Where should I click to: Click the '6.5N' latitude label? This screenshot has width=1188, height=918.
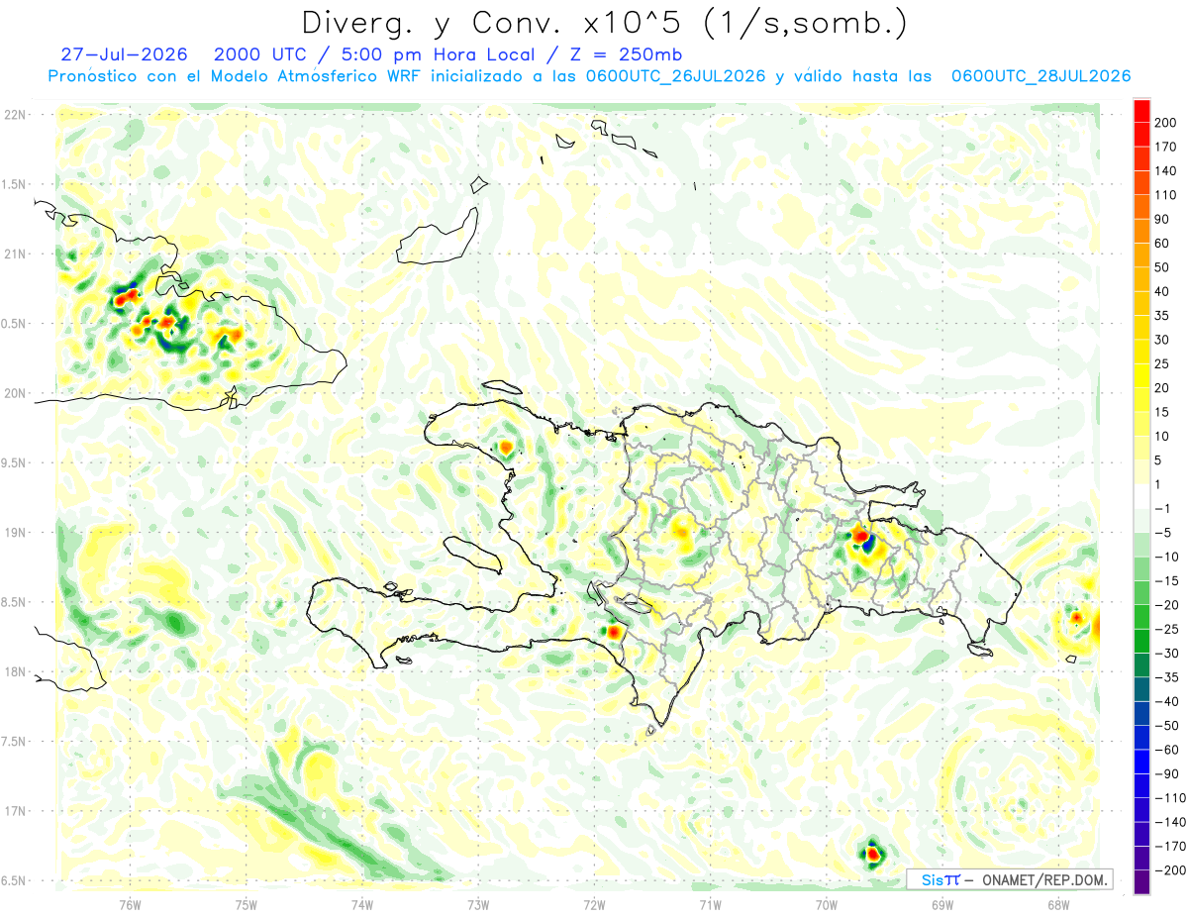14,880
